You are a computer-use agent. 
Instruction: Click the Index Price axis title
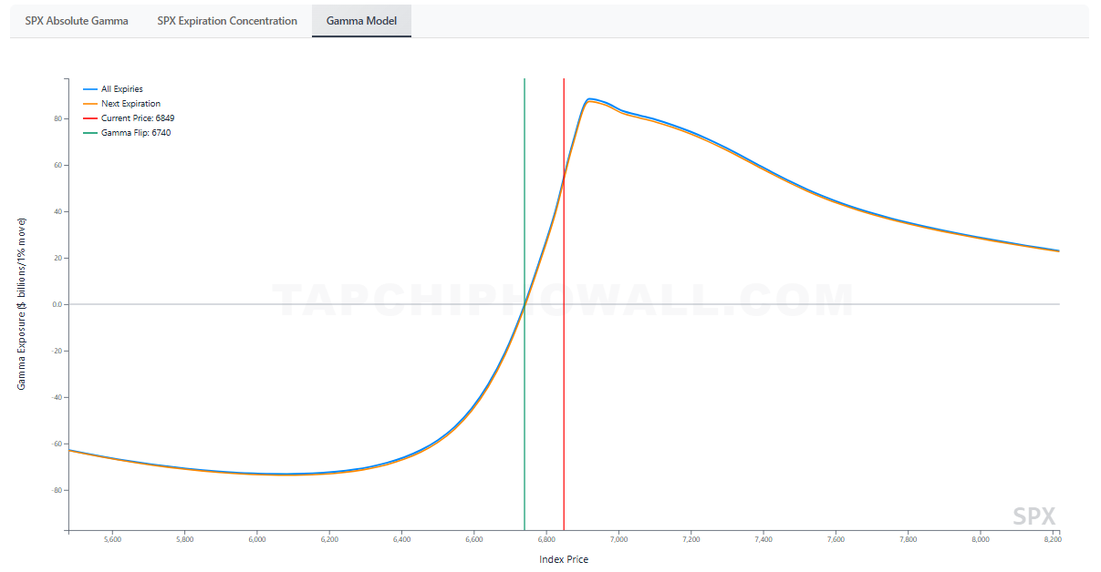(564, 559)
